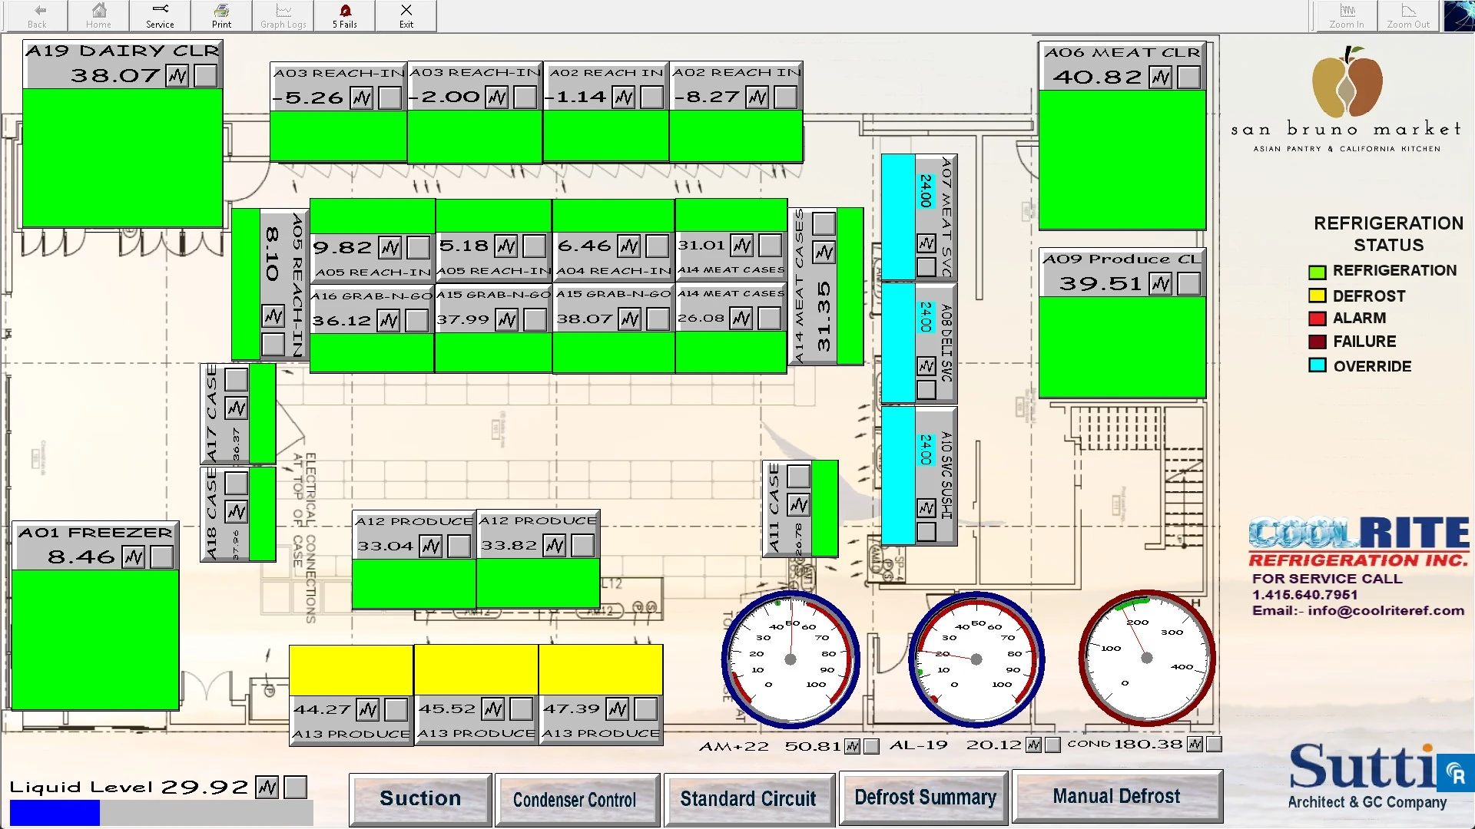The width and height of the screenshot is (1475, 829).
Task: Click the cyan Override legend swatch
Action: (1318, 365)
